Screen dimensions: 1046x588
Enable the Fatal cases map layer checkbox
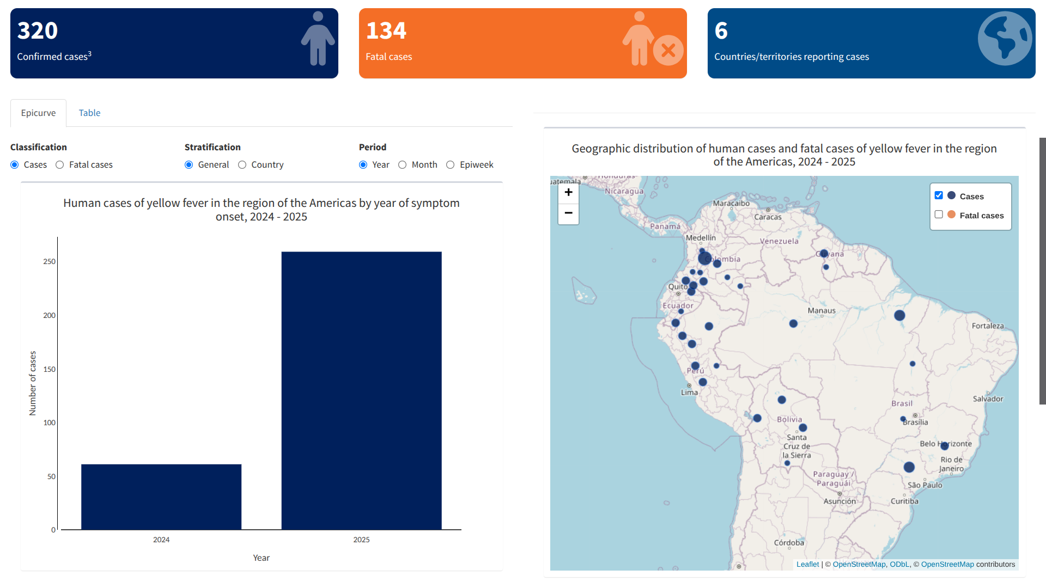[939, 215]
